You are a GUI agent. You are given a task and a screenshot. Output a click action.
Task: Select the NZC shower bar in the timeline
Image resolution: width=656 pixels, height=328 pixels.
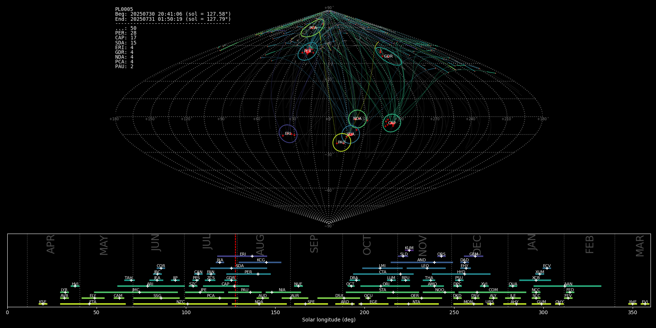tap(180, 304)
